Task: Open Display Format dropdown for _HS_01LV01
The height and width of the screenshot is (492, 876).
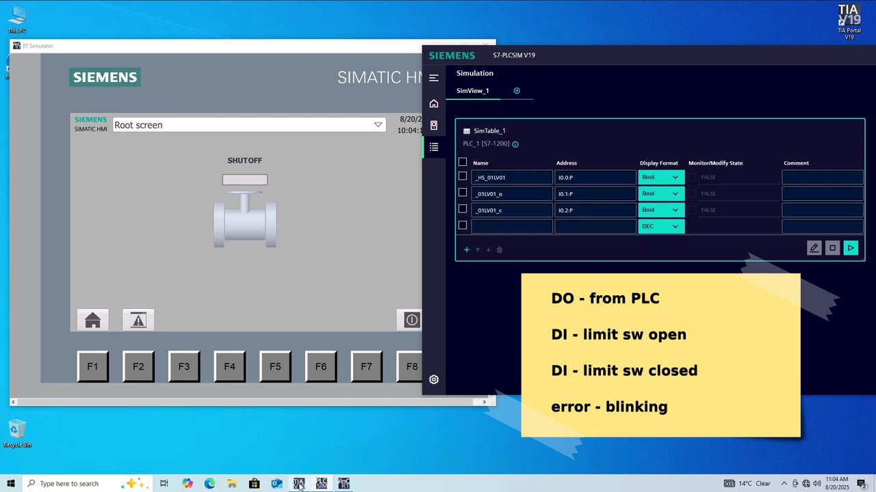Action: (x=661, y=178)
